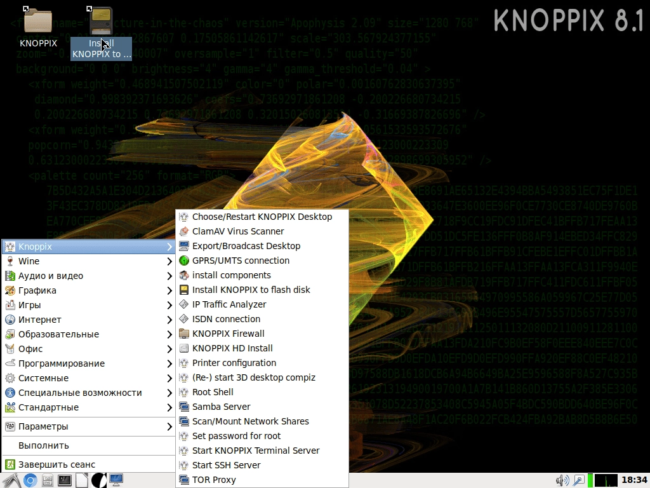
Task: Click Start SSH Server
Action: pyautogui.click(x=262, y=465)
